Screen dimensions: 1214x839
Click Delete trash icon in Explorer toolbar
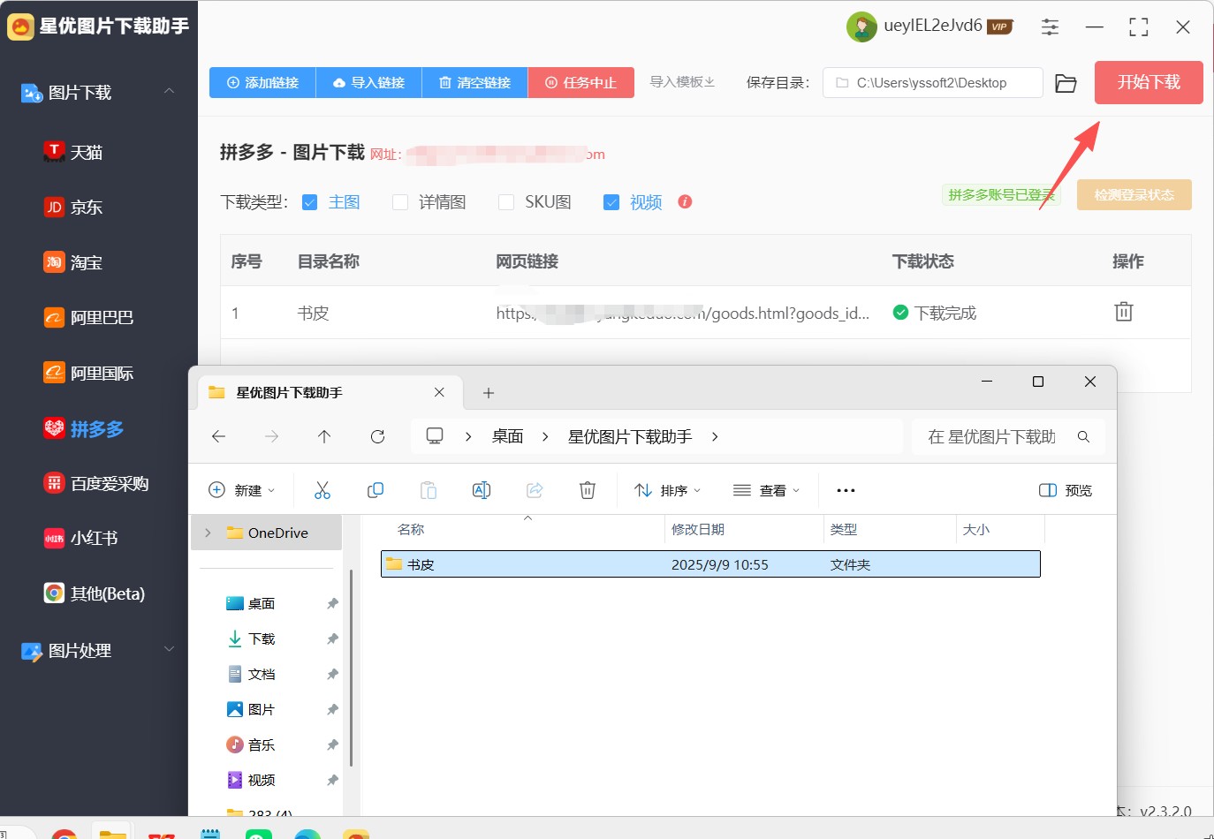[x=588, y=490]
